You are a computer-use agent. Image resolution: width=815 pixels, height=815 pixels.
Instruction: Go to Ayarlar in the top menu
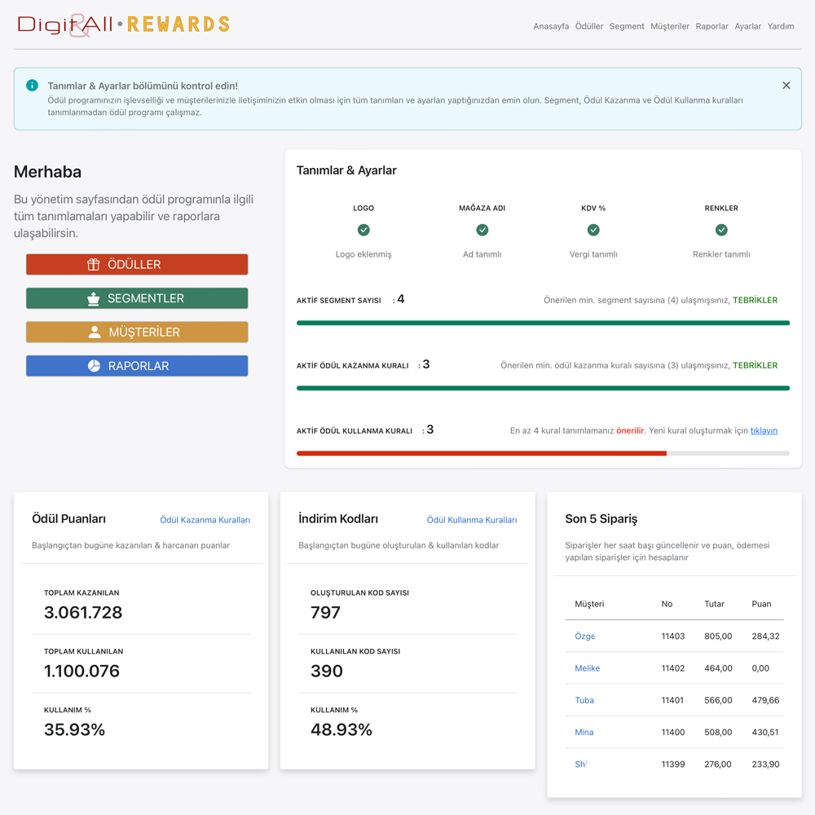tap(747, 26)
